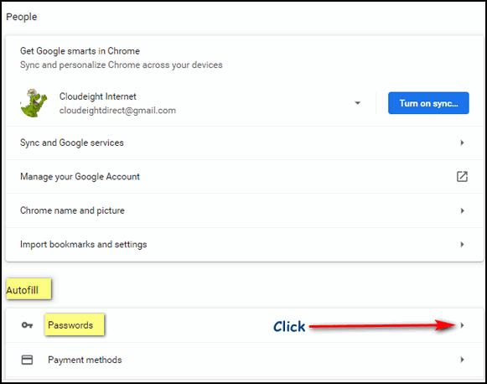Open Manage your Google Account

click(245, 176)
